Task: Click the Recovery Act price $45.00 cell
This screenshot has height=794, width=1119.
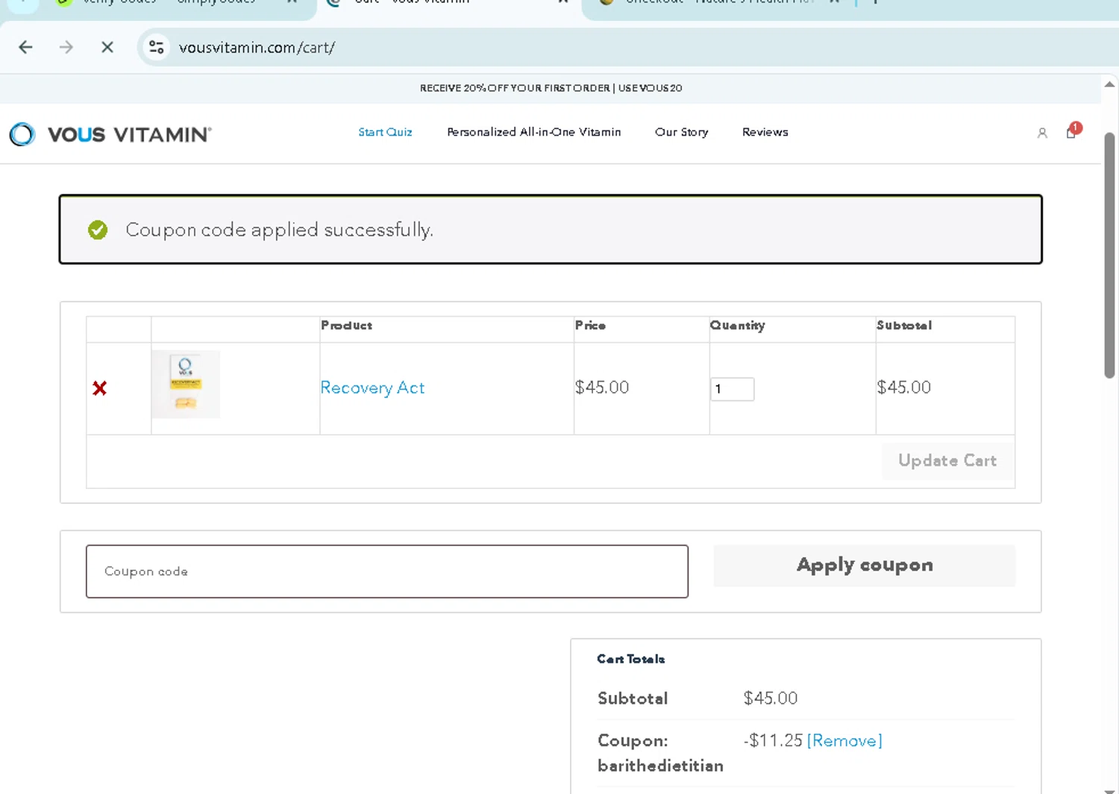Action: click(602, 388)
